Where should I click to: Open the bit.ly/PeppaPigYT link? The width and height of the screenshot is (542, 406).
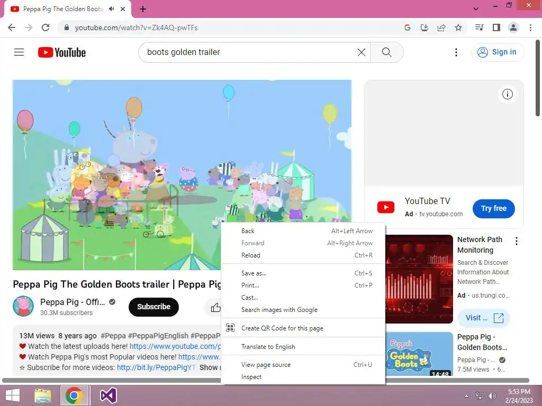point(156,367)
